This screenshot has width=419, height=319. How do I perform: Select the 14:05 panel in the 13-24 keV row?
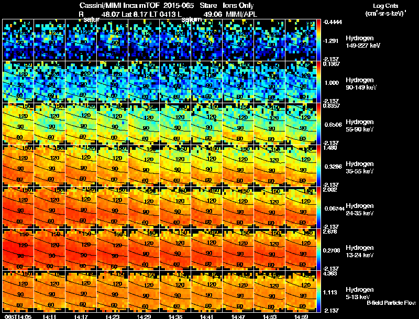click(x=18, y=249)
